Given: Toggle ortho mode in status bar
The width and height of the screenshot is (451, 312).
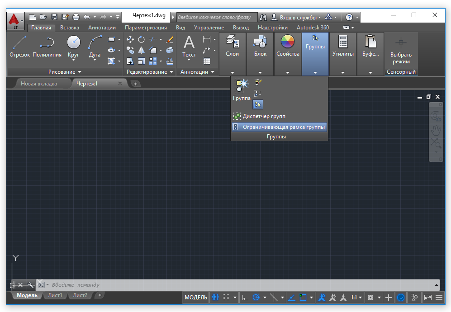Looking at the screenshot, I should (x=245, y=298).
